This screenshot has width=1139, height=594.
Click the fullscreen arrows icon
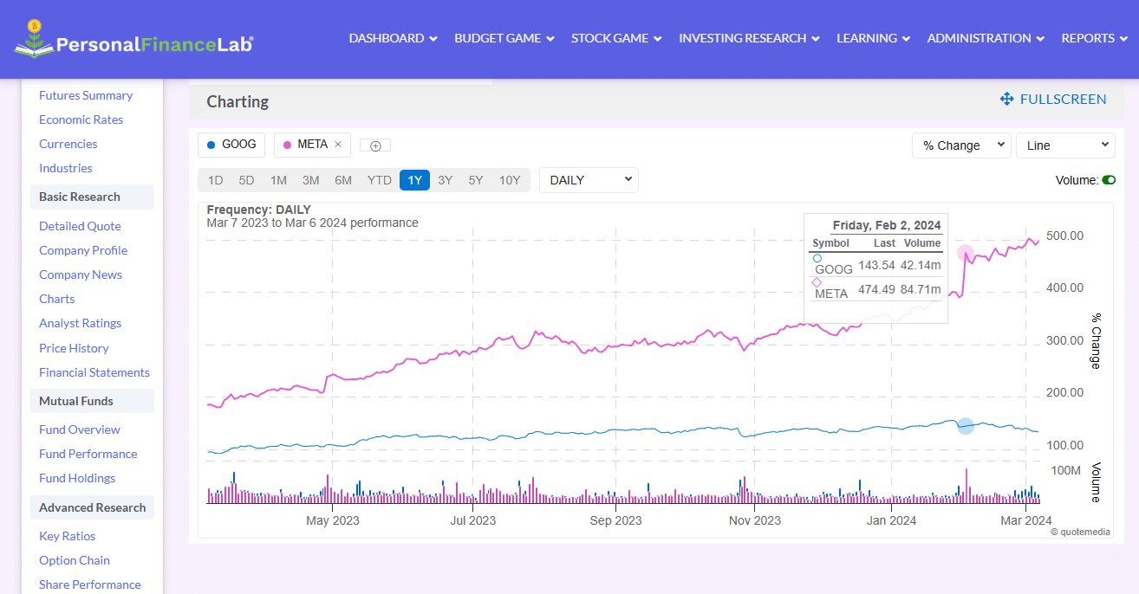click(x=1007, y=100)
